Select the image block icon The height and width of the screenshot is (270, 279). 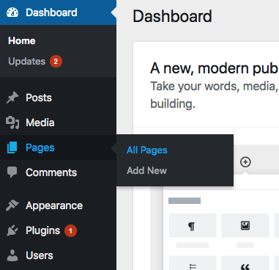[245, 225]
